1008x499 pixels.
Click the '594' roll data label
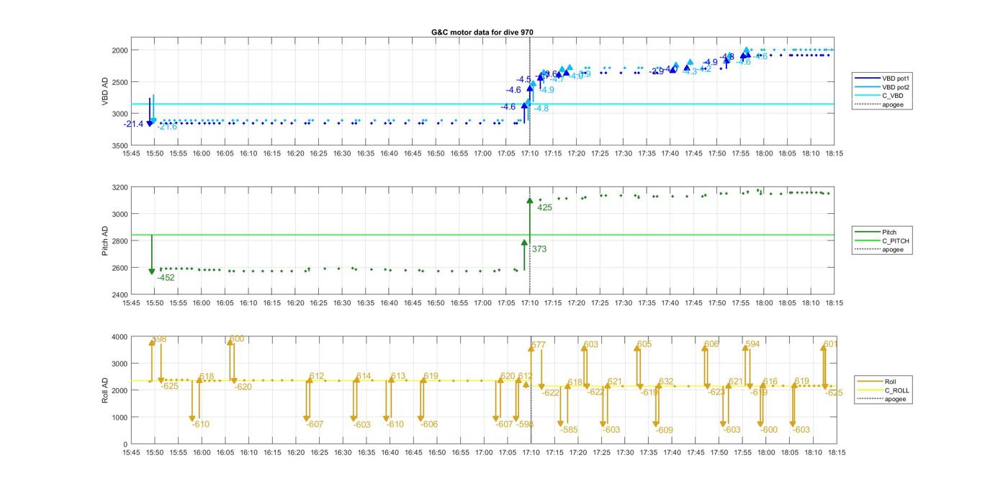(x=752, y=344)
